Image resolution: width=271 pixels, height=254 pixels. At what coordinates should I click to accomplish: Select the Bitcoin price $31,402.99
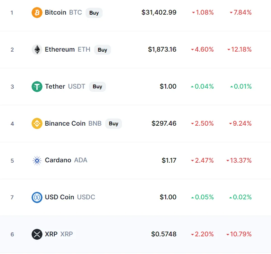click(x=159, y=13)
